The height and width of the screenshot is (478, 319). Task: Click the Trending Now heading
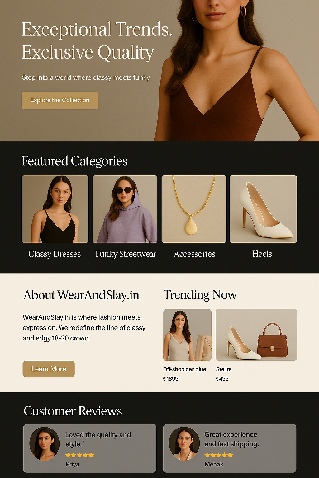point(200,295)
